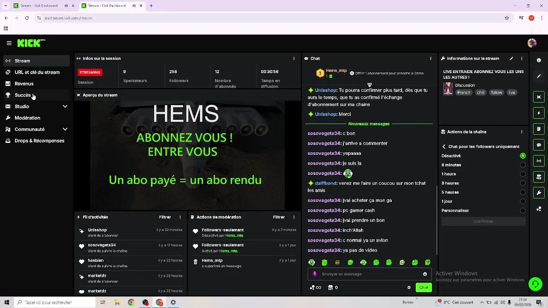Open Settings gear in the Windows taskbar

(173, 302)
